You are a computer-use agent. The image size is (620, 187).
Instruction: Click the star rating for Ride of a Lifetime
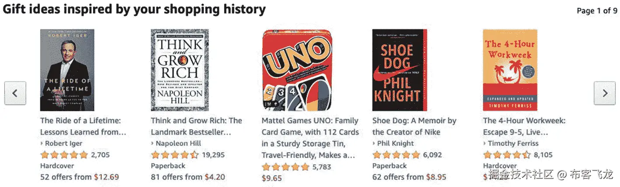pos(64,155)
